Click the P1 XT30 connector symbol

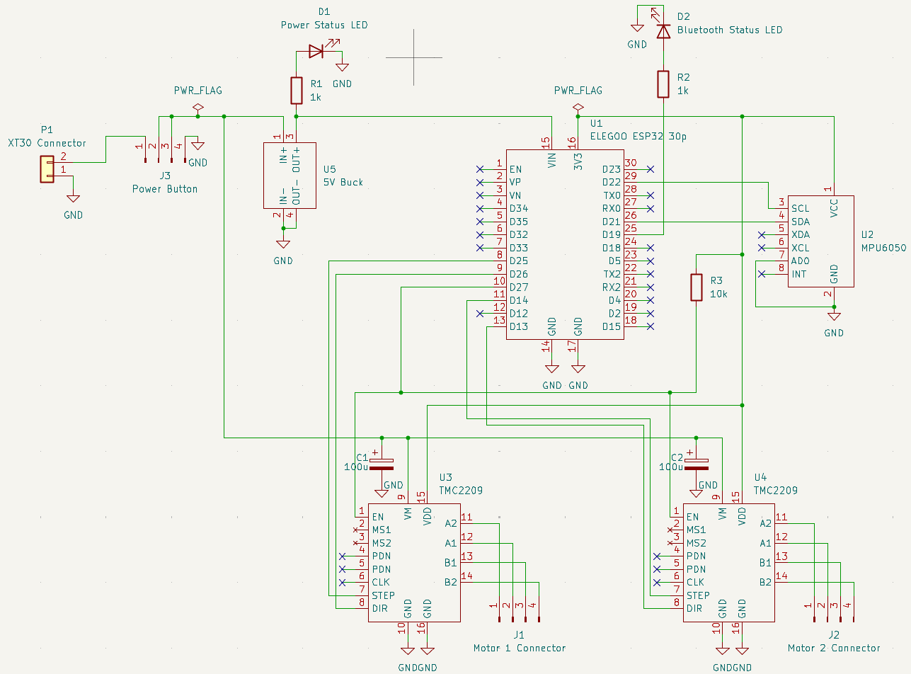(x=47, y=168)
